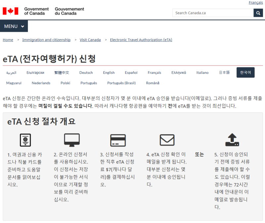Expand the MENU dropdown
The height and width of the screenshot is (223, 265).
[14, 26]
